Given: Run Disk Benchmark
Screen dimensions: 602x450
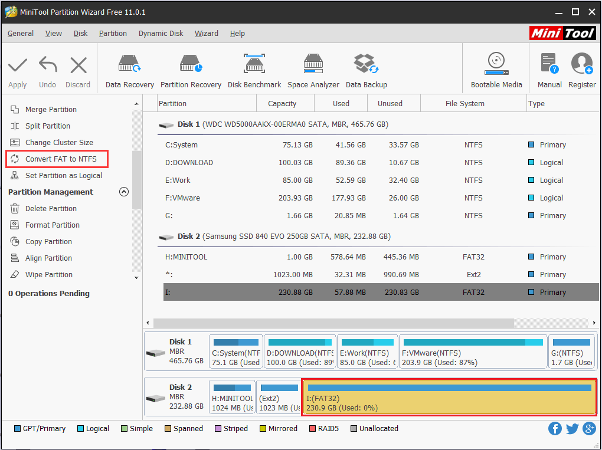Looking at the screenshot, I should [254, 68].
